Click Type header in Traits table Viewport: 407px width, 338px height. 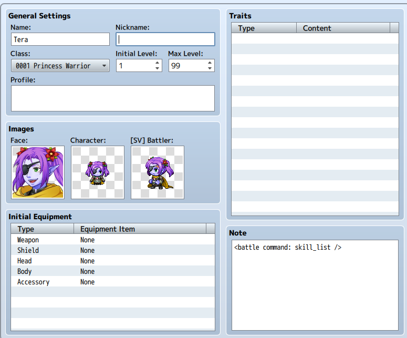pyautogui.click(x=264, y=28)
